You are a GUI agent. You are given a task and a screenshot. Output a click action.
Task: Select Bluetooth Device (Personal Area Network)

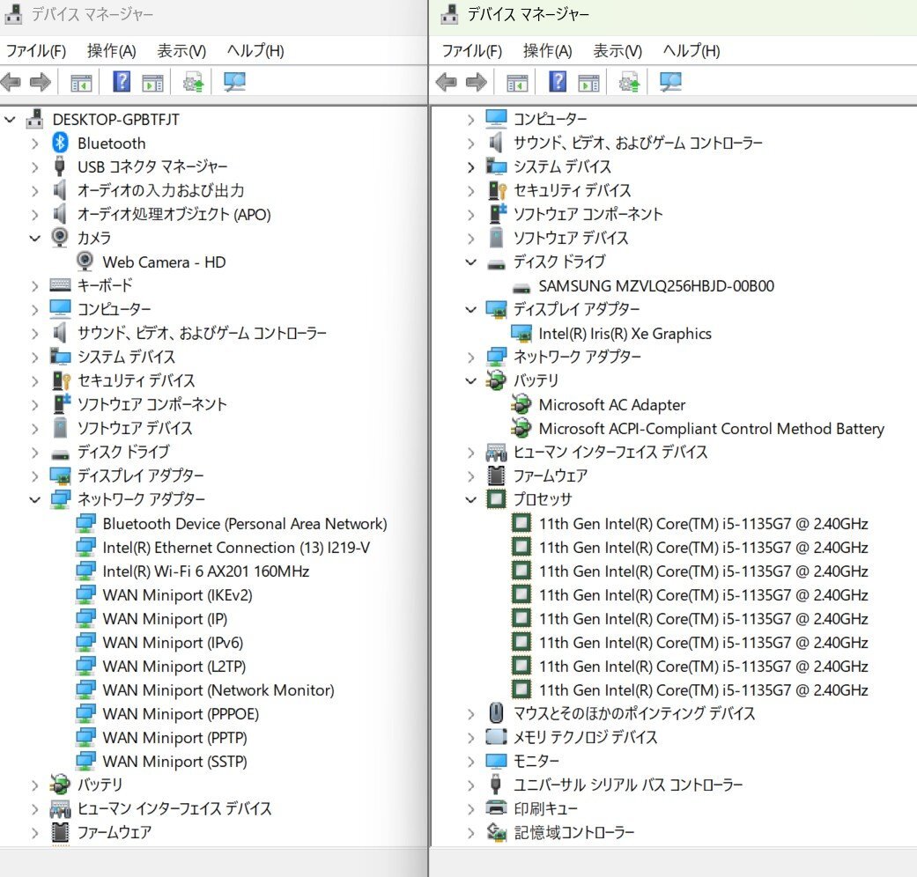[x=245, y=523]
